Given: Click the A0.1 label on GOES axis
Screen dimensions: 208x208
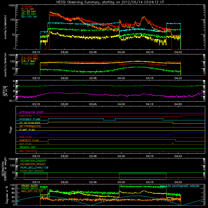Looking at the screenshot, I should 12,101.
